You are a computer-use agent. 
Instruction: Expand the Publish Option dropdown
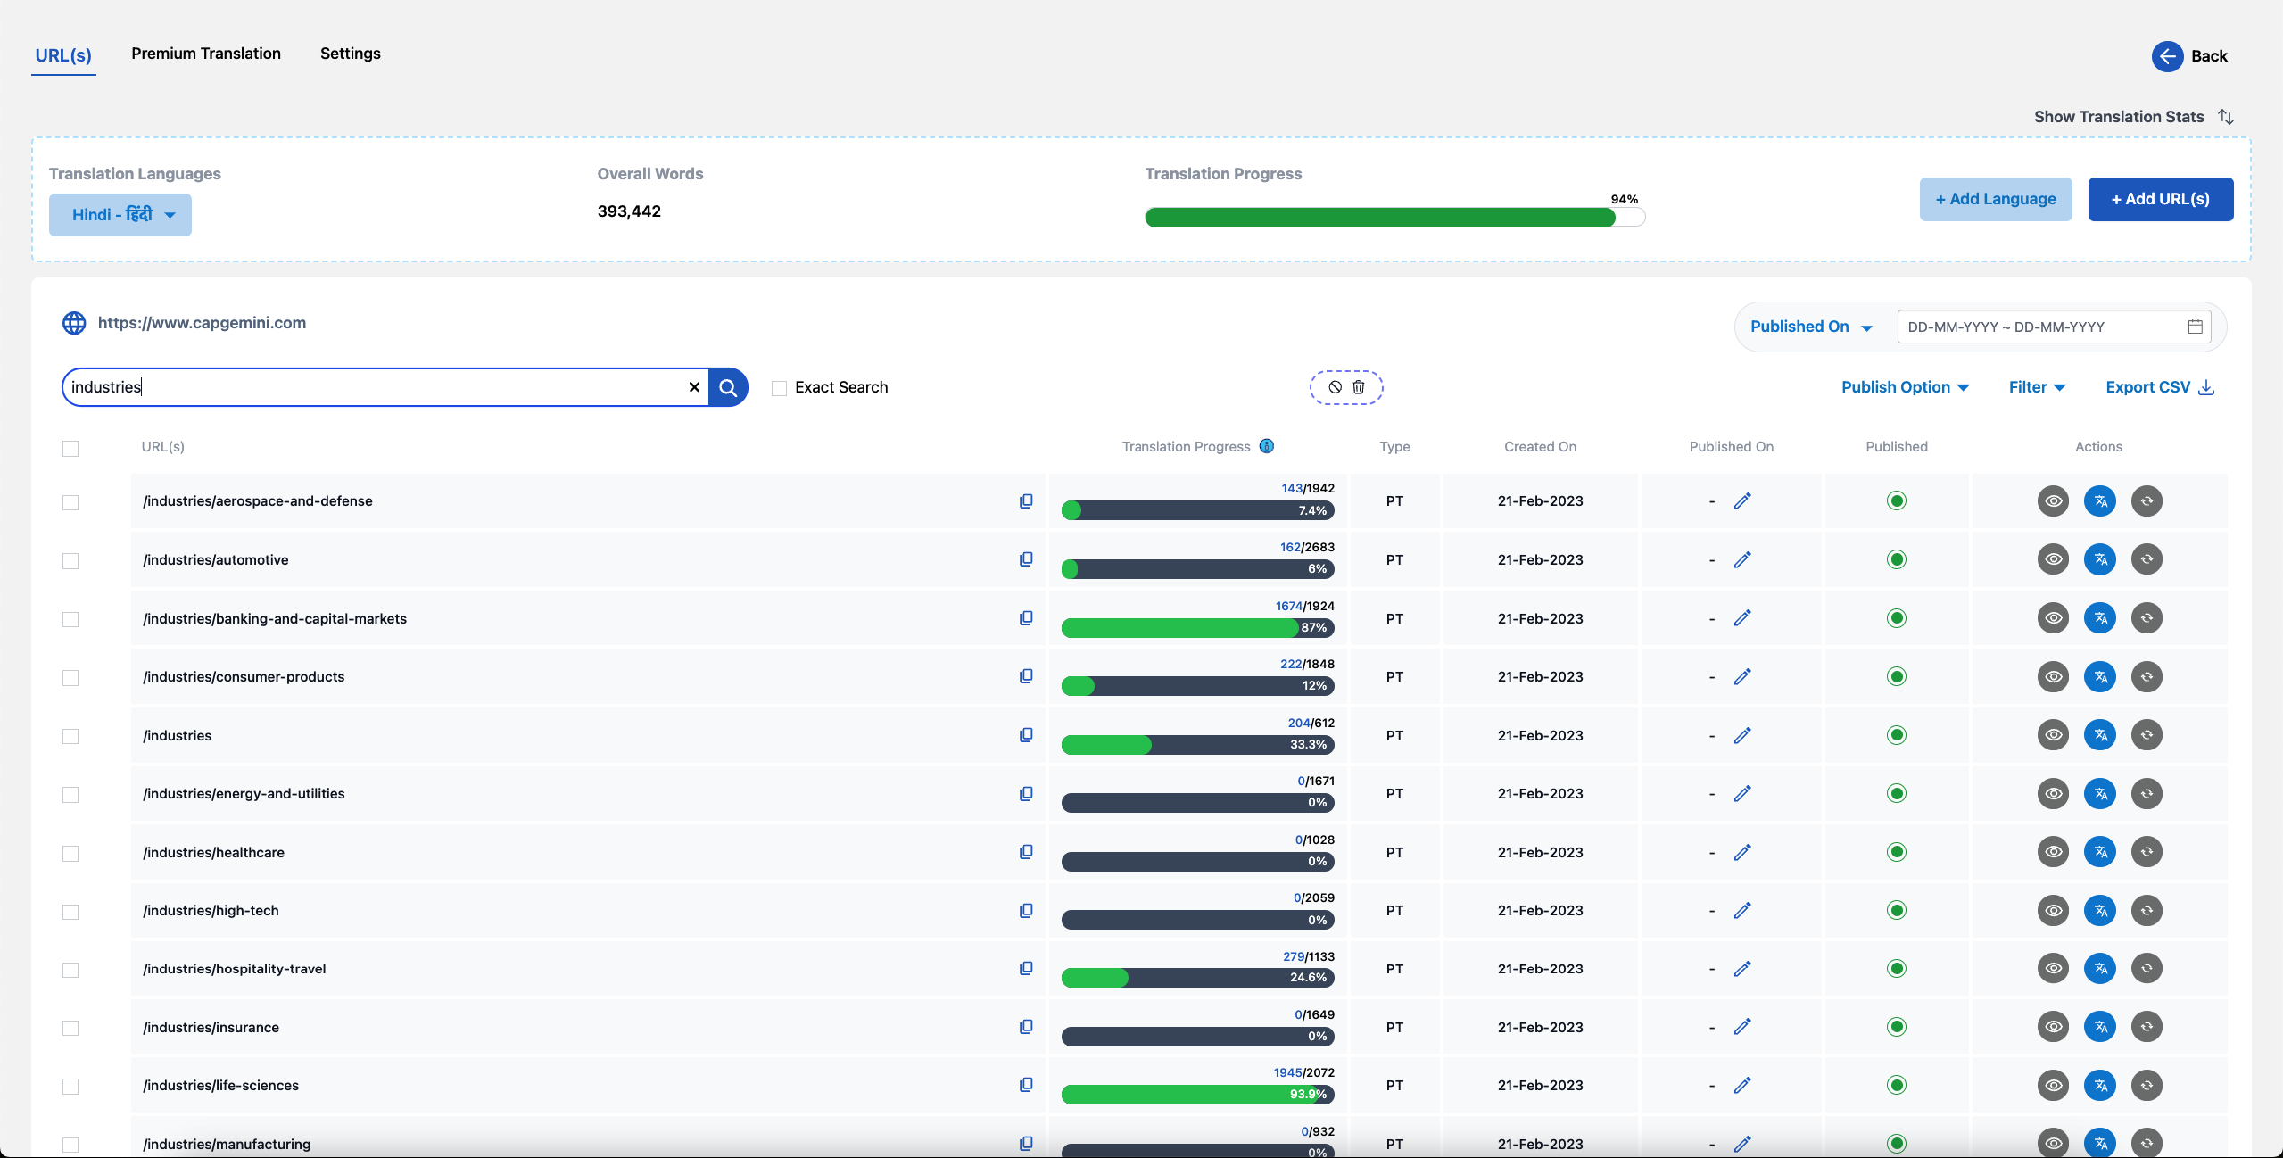click(1905, 387)
